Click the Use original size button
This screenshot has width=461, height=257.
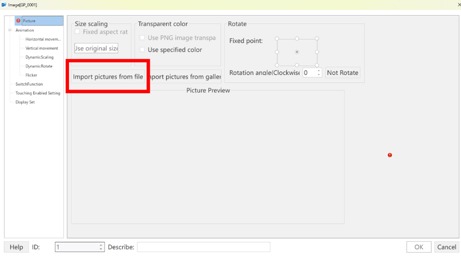(97, 48)
